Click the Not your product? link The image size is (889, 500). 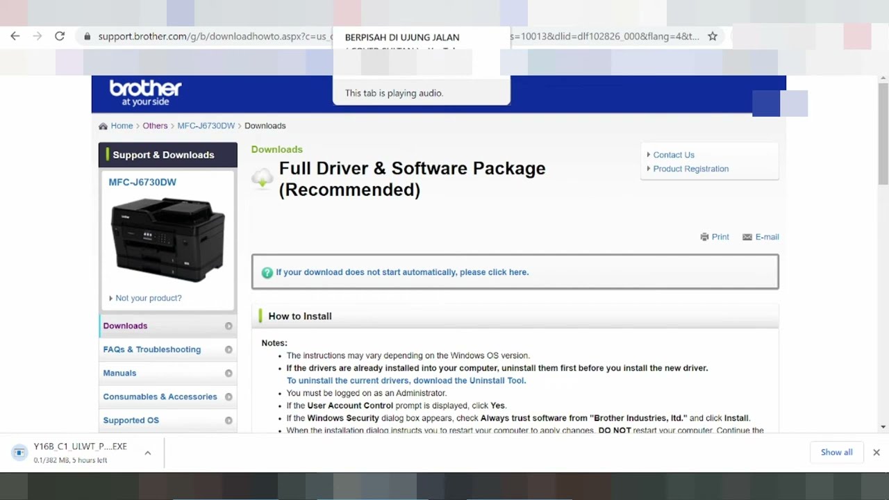[x=149, y=298]
